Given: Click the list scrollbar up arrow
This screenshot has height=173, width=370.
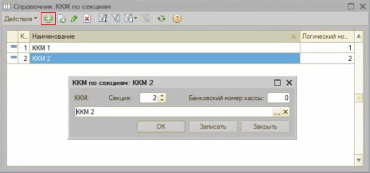Looking at the screenshot, I should pyautogui.click(x=358, y=36).
